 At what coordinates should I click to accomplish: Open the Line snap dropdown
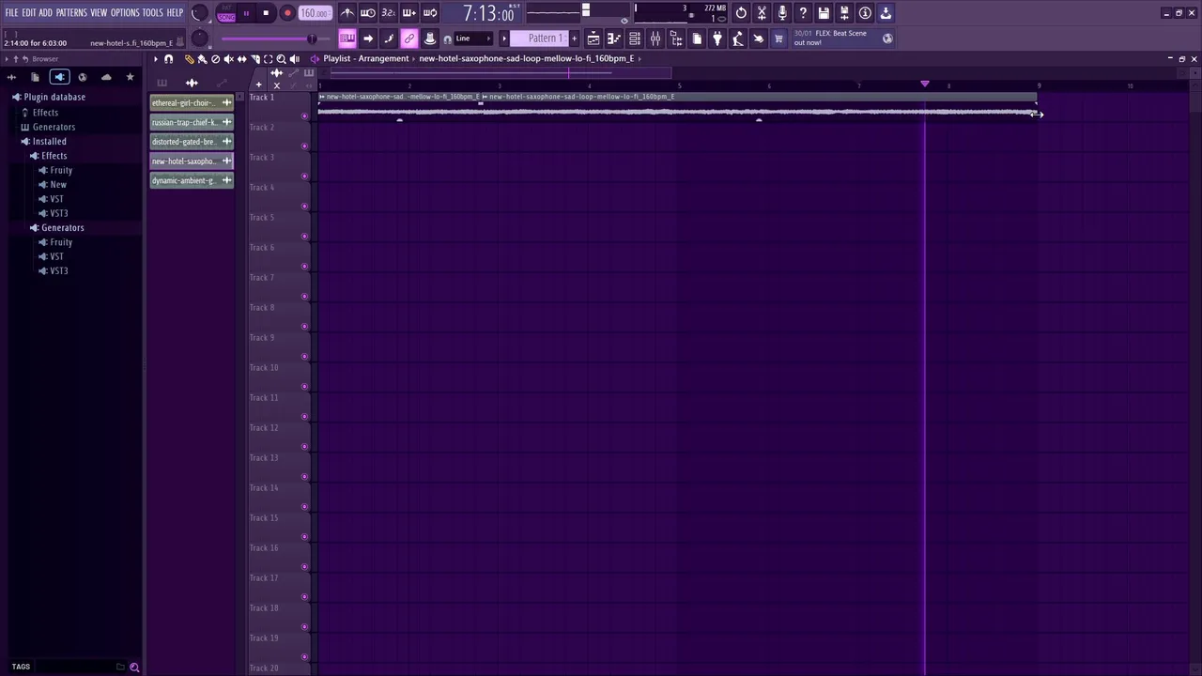point(473,38)
